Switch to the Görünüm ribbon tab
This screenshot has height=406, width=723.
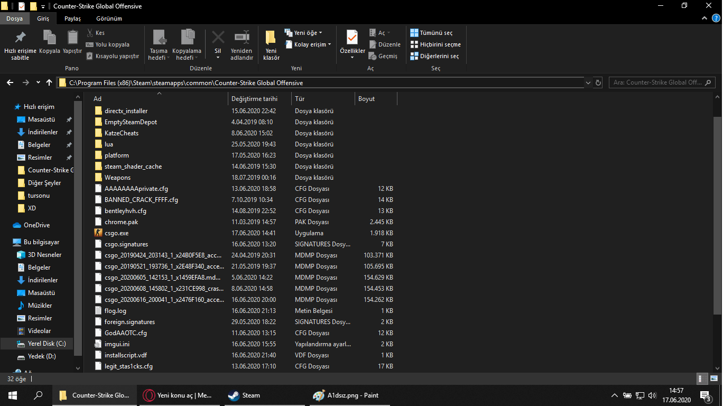pyautogui.click(x=109, y=19)
